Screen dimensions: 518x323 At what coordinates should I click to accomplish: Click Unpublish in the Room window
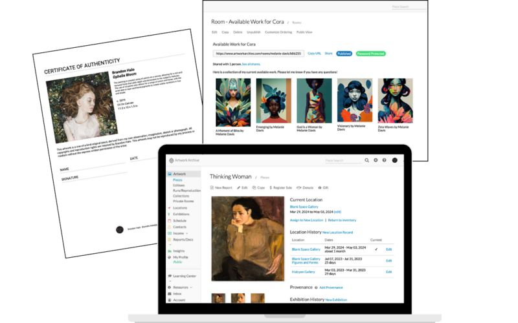point(254,32)
